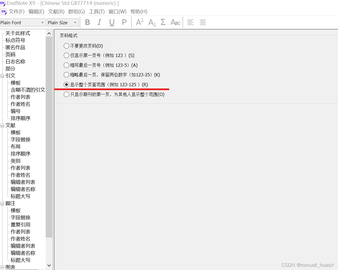Open 类别 under 文献
Screen dimensions: 338x270
pyautogui.click(x=16, y=161)
